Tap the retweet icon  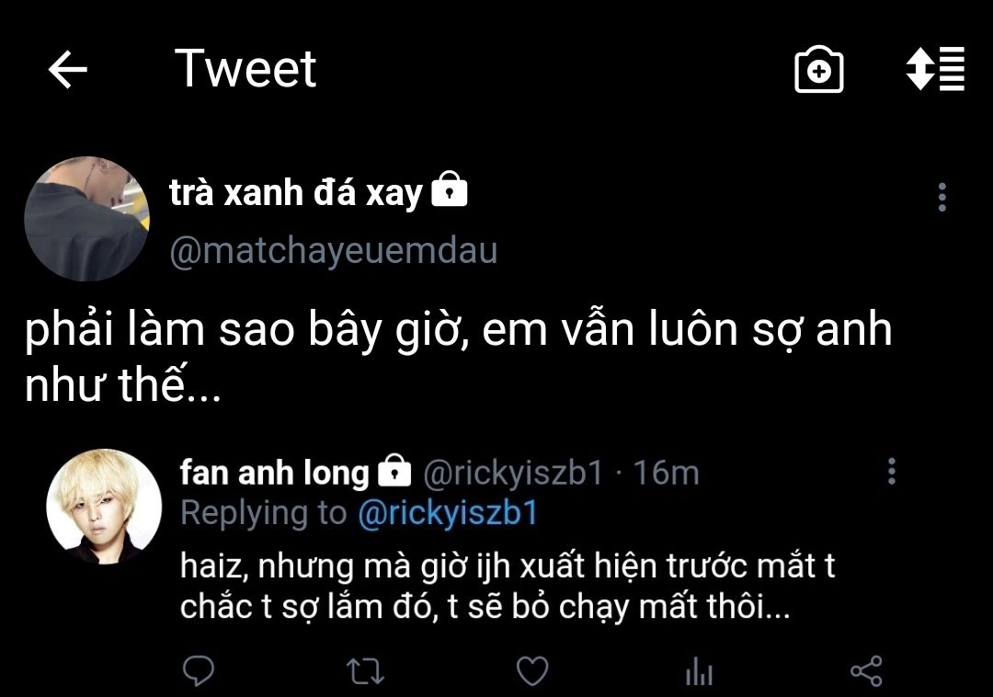click(x=366, y=671)
